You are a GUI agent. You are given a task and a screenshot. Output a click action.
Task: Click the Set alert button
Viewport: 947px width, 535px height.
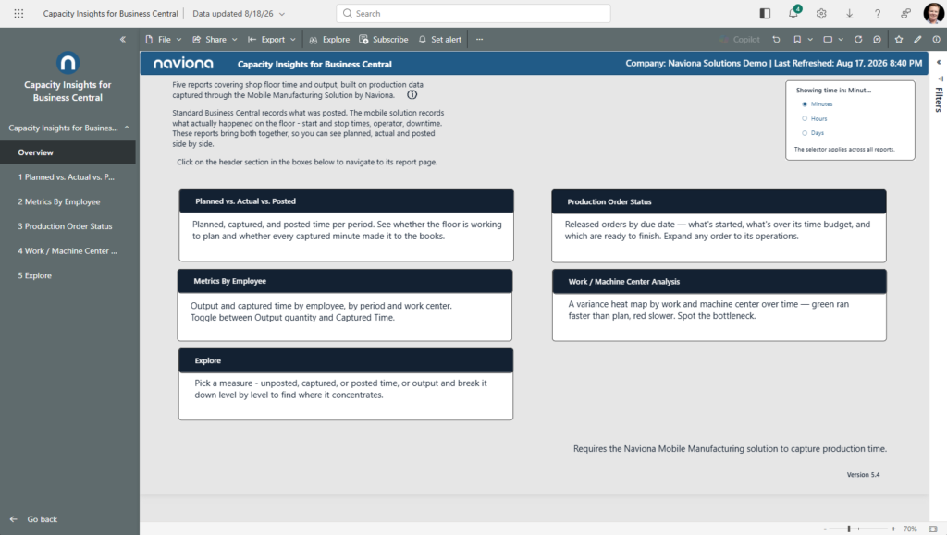(x=439, y=39)
